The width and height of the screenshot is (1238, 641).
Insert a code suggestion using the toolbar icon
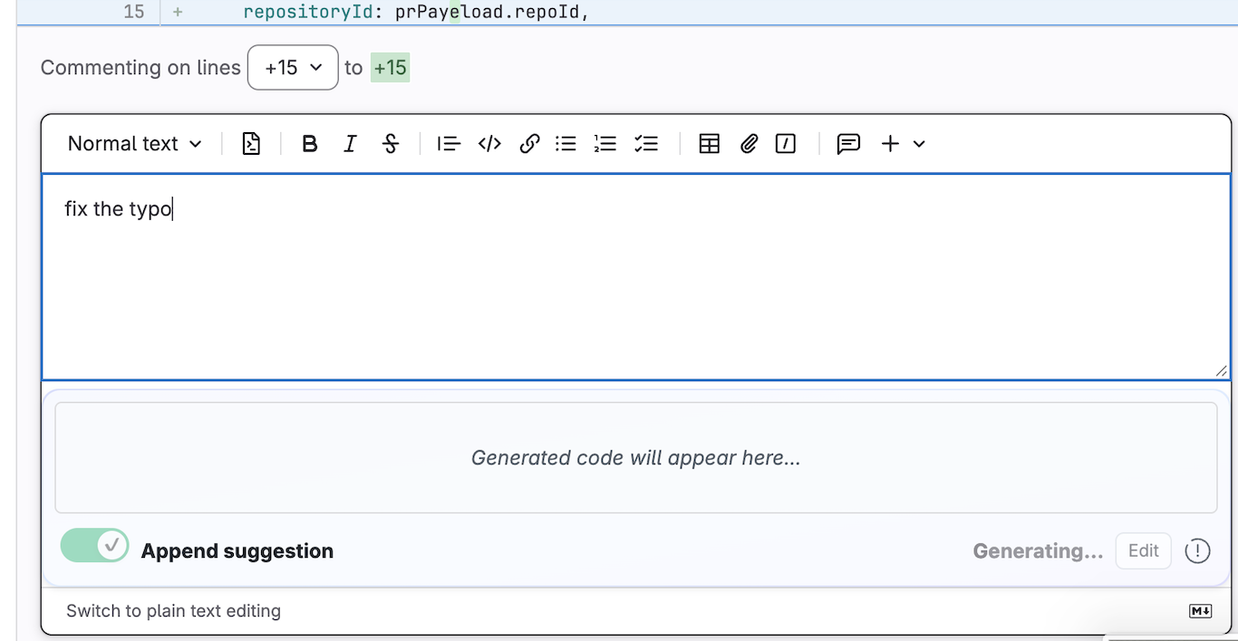(x=251, y=144)
